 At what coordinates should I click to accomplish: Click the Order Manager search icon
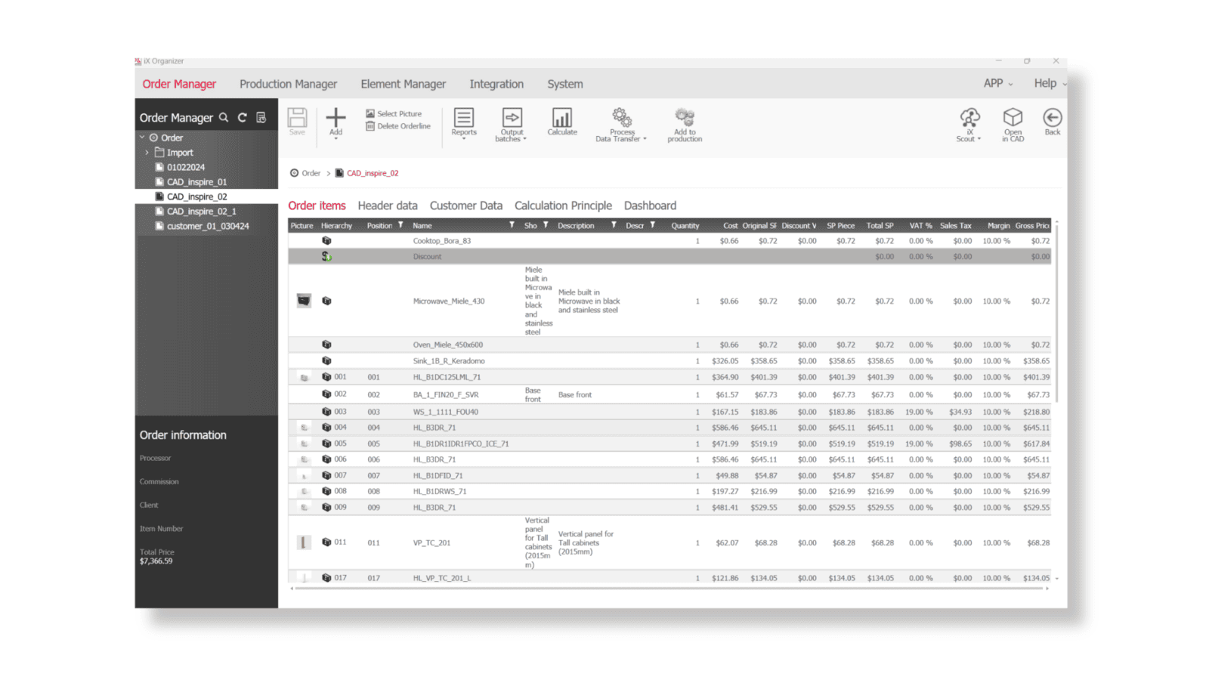(x=224, y=117)
